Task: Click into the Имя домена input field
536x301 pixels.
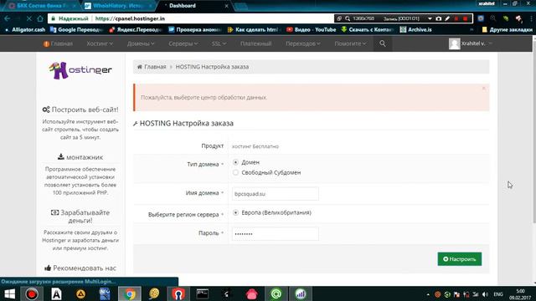Action: click(x=276, y=193)
